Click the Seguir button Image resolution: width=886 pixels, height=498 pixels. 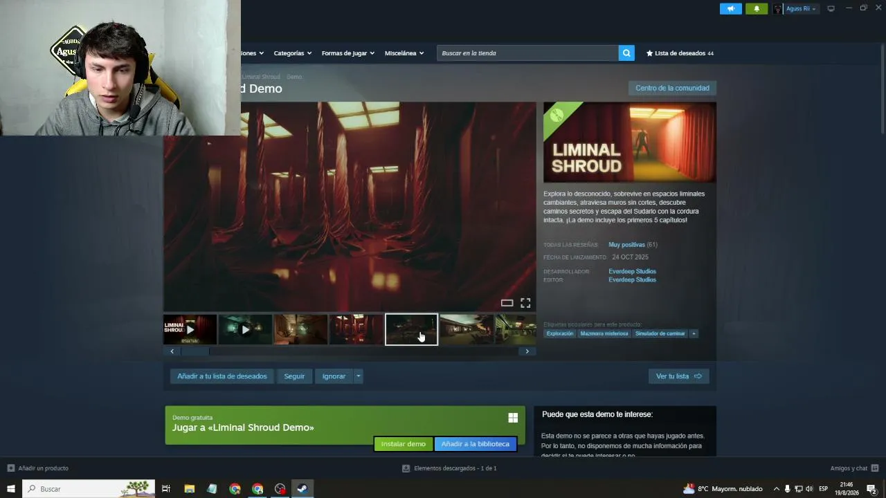coord(294,376)
